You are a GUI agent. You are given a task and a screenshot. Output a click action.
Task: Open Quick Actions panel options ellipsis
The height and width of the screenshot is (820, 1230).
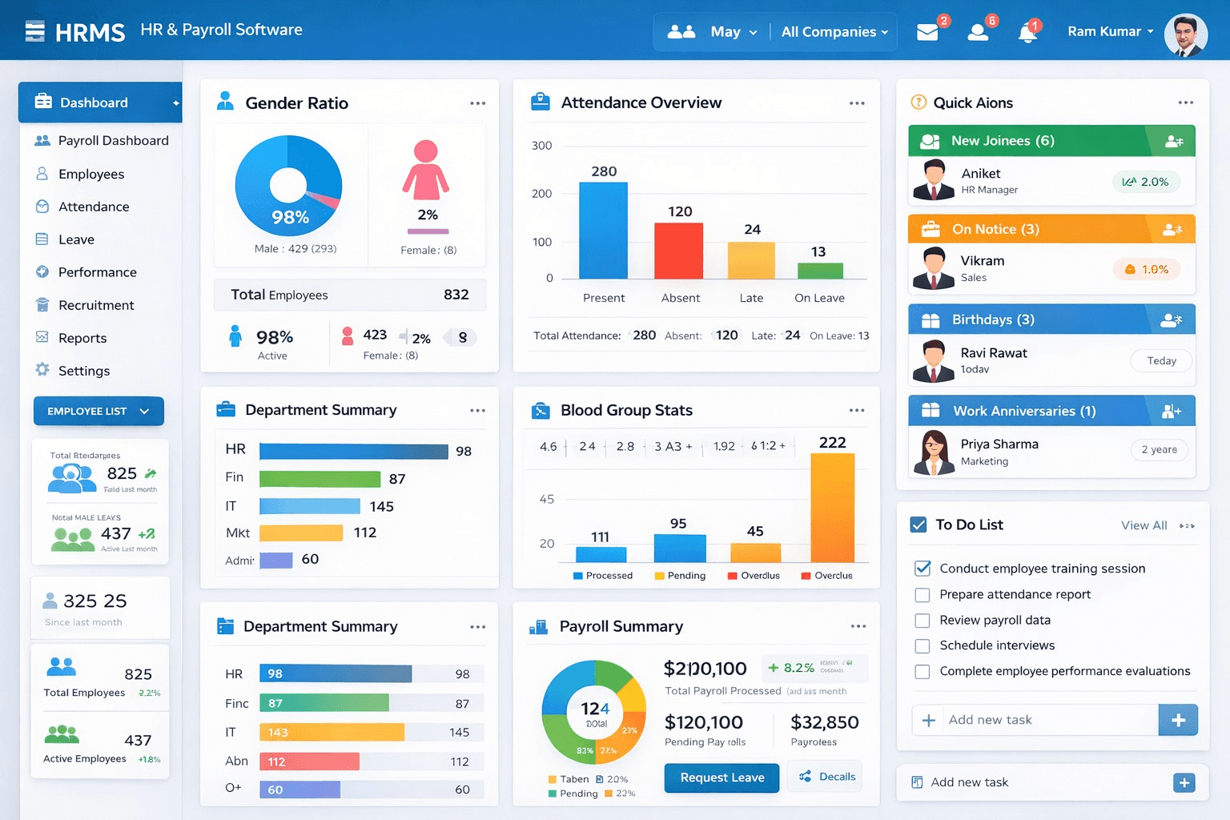point(1186,102)
